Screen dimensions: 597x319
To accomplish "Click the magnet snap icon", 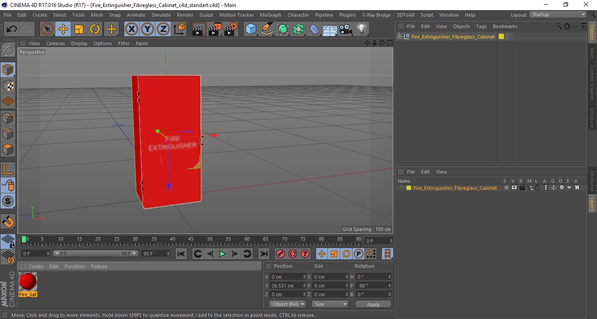I will [x=8, y=221].
